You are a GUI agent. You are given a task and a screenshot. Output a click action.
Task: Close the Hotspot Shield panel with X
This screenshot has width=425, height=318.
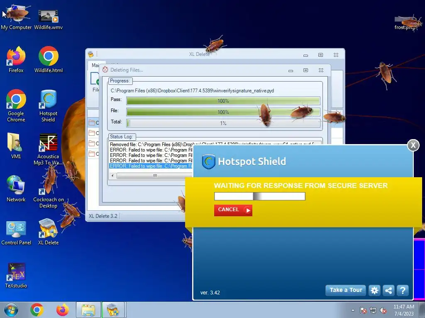tap(413, 145)
